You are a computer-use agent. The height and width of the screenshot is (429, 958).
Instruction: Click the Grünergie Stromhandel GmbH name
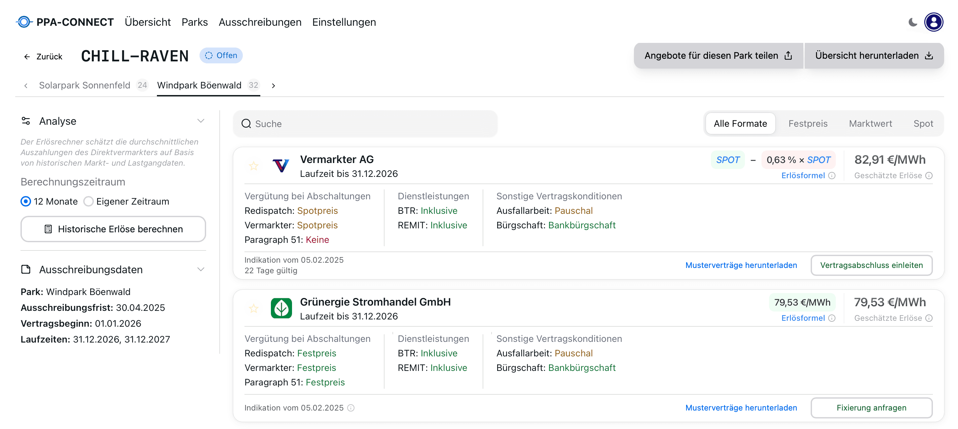(375, 302)
